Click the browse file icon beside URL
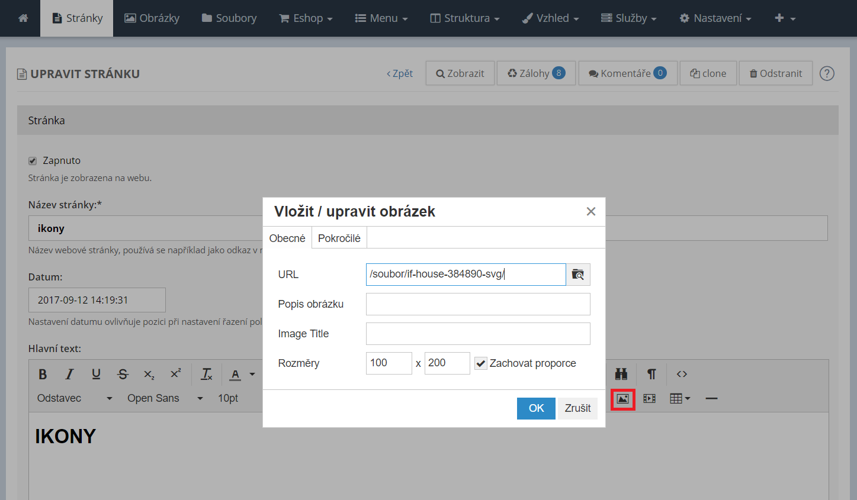The width and height of the screenshot is (857, 500). pos(577,275)
